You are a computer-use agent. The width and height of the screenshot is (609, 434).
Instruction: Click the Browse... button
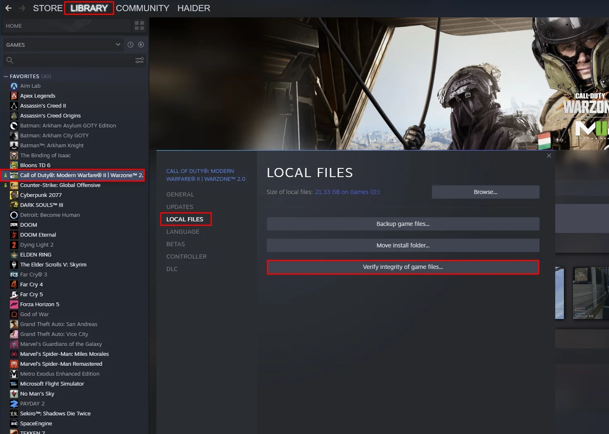pos(486,192)
